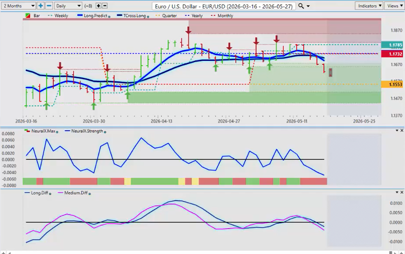This screenshot has height=254, width=405.
Task: Click the blue minus zoom-out button
Action: (49, 5)
